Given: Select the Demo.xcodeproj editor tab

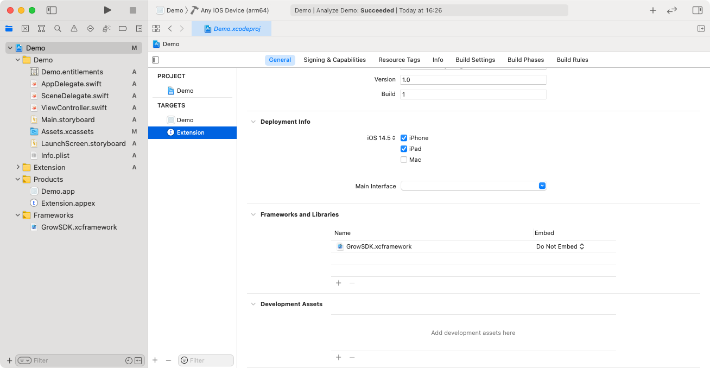Looking at the screenshot, I should (x=232, y=29).
